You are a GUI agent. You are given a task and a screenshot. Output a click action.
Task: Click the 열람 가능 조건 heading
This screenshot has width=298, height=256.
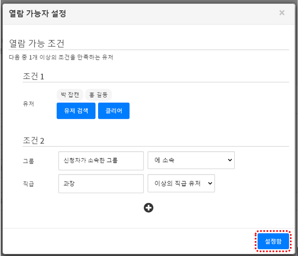click(37, 43)
